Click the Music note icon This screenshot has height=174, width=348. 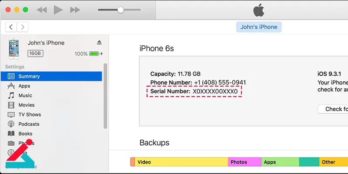click(x=11, y=95)
